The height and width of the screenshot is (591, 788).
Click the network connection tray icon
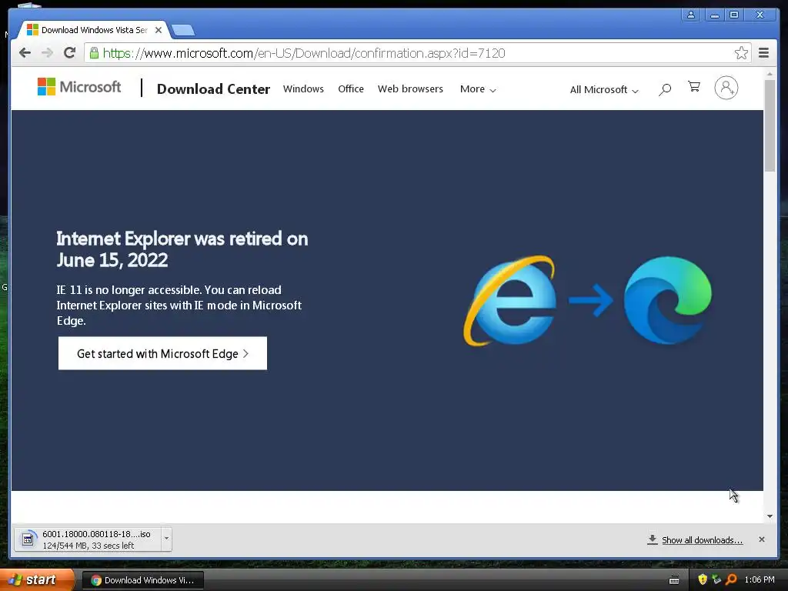(x=716, y=580)
